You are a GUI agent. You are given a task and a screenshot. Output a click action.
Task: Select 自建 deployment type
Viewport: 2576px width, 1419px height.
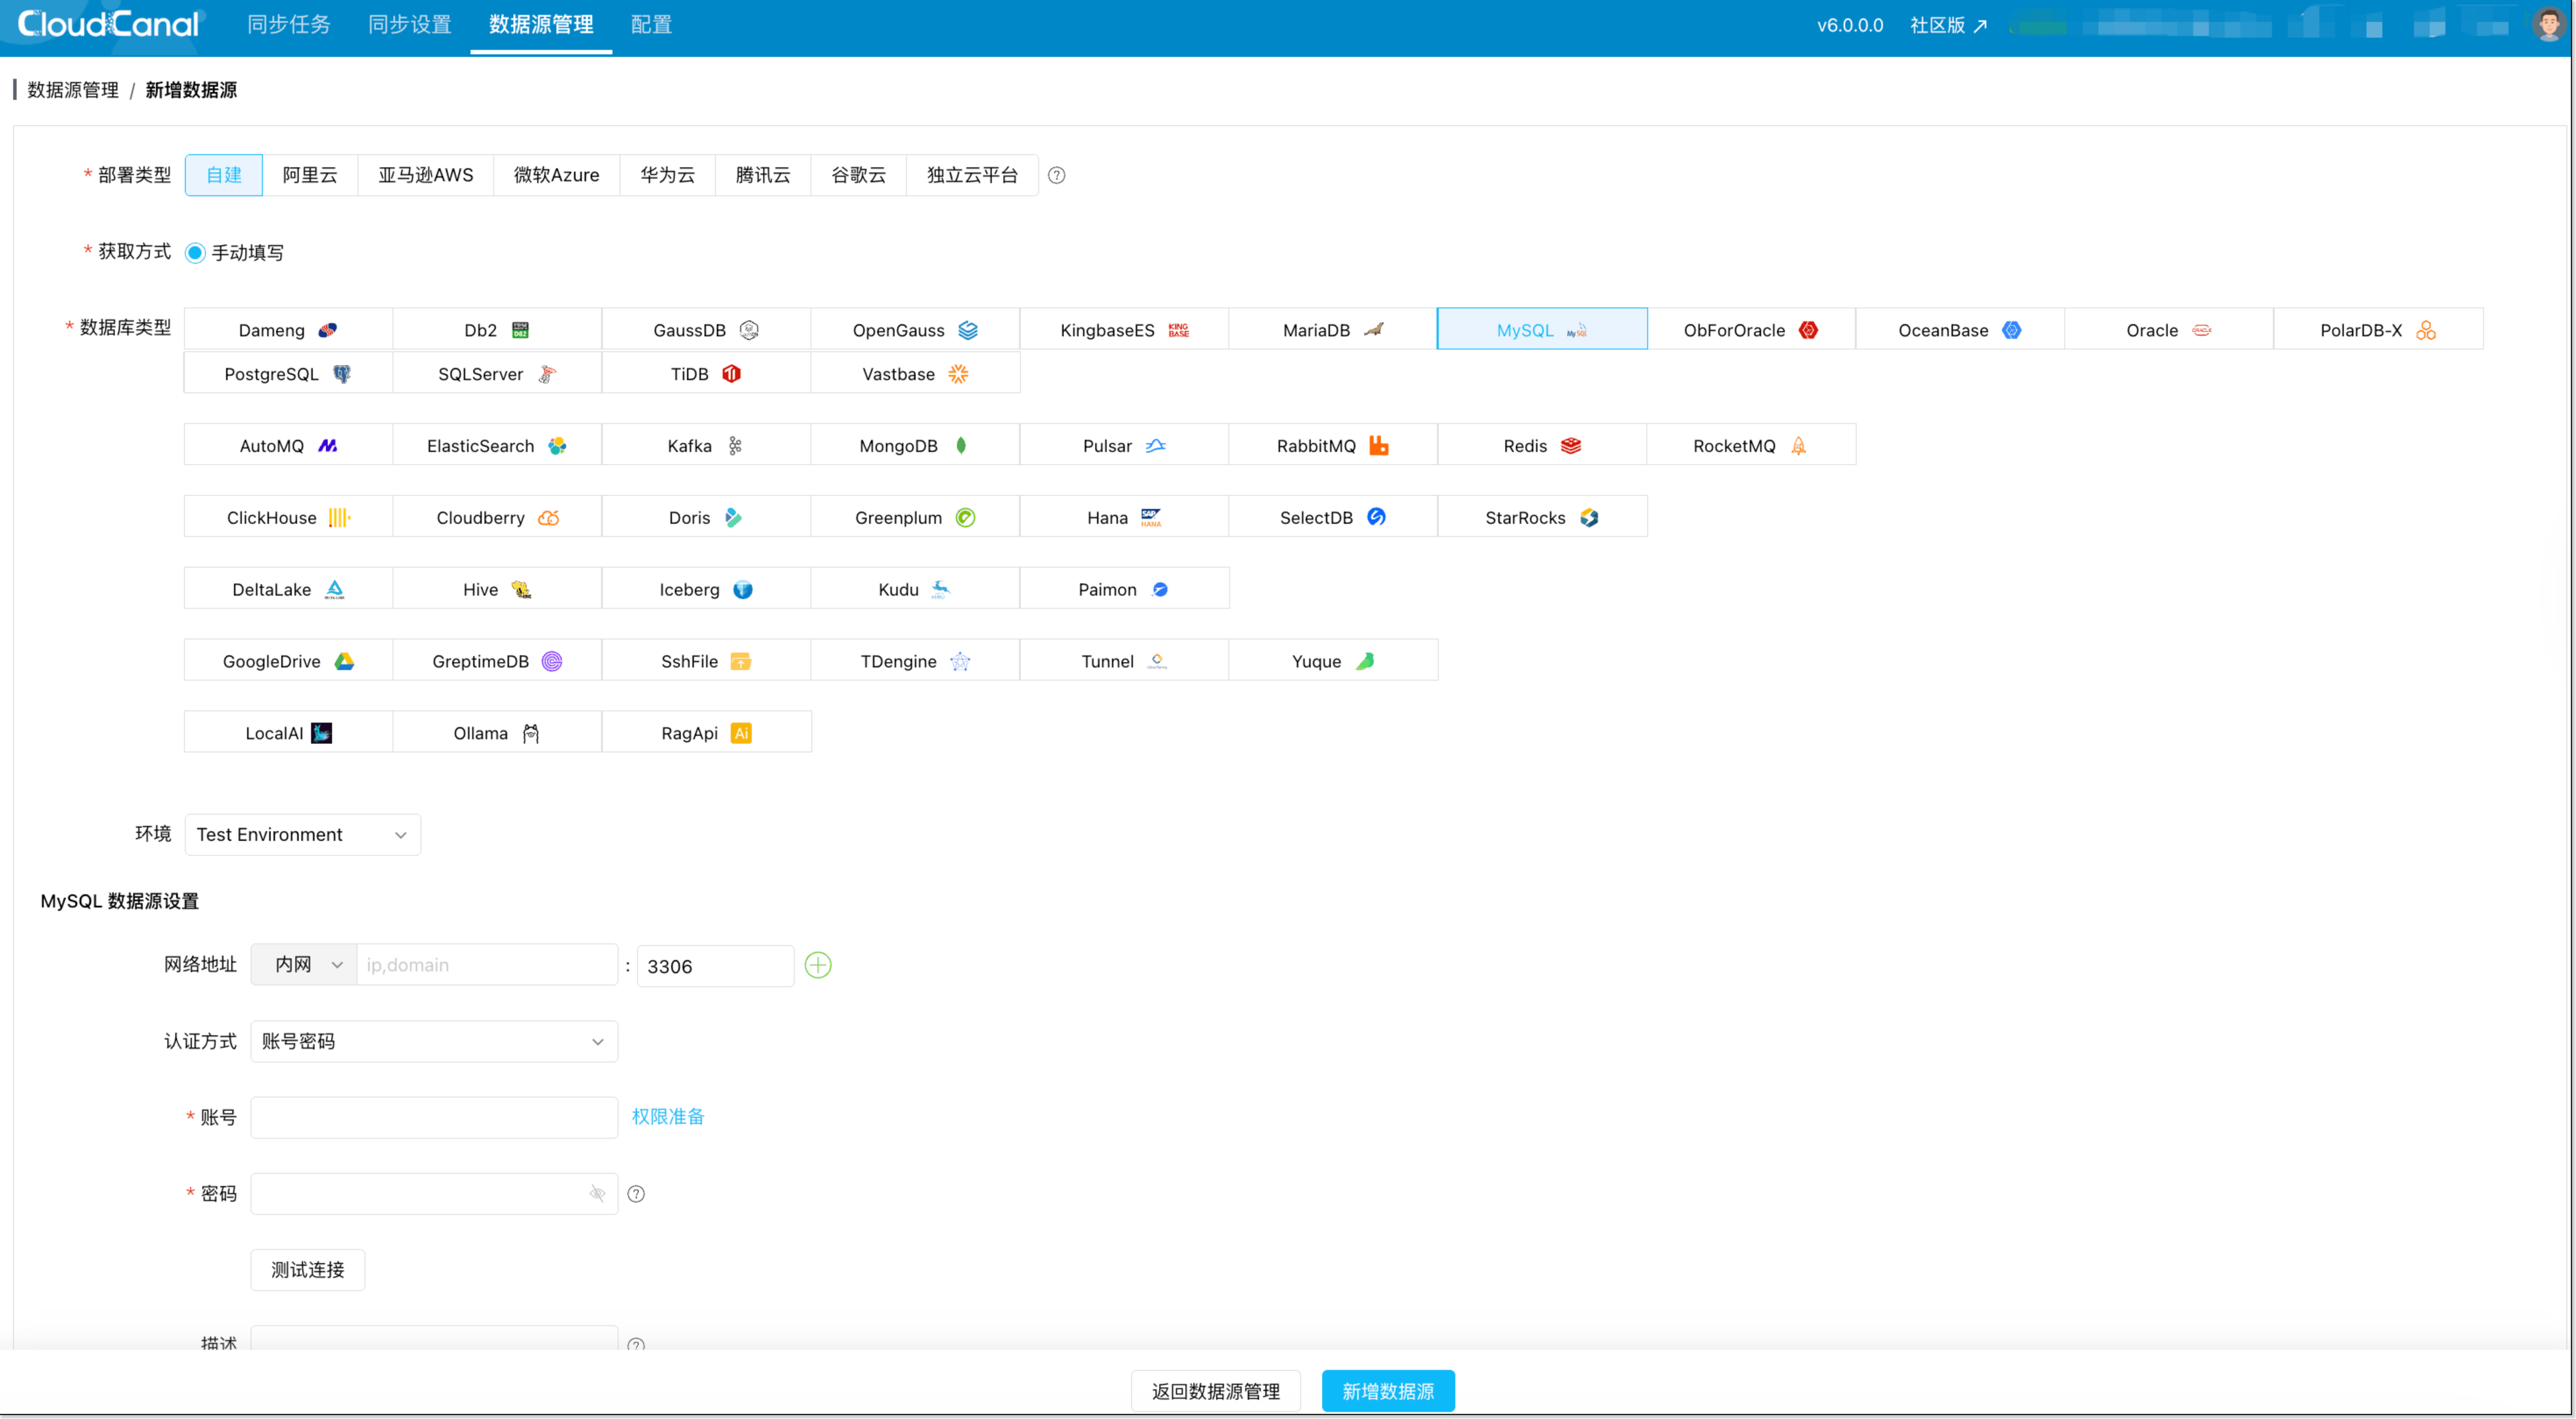tap(224, 176)
